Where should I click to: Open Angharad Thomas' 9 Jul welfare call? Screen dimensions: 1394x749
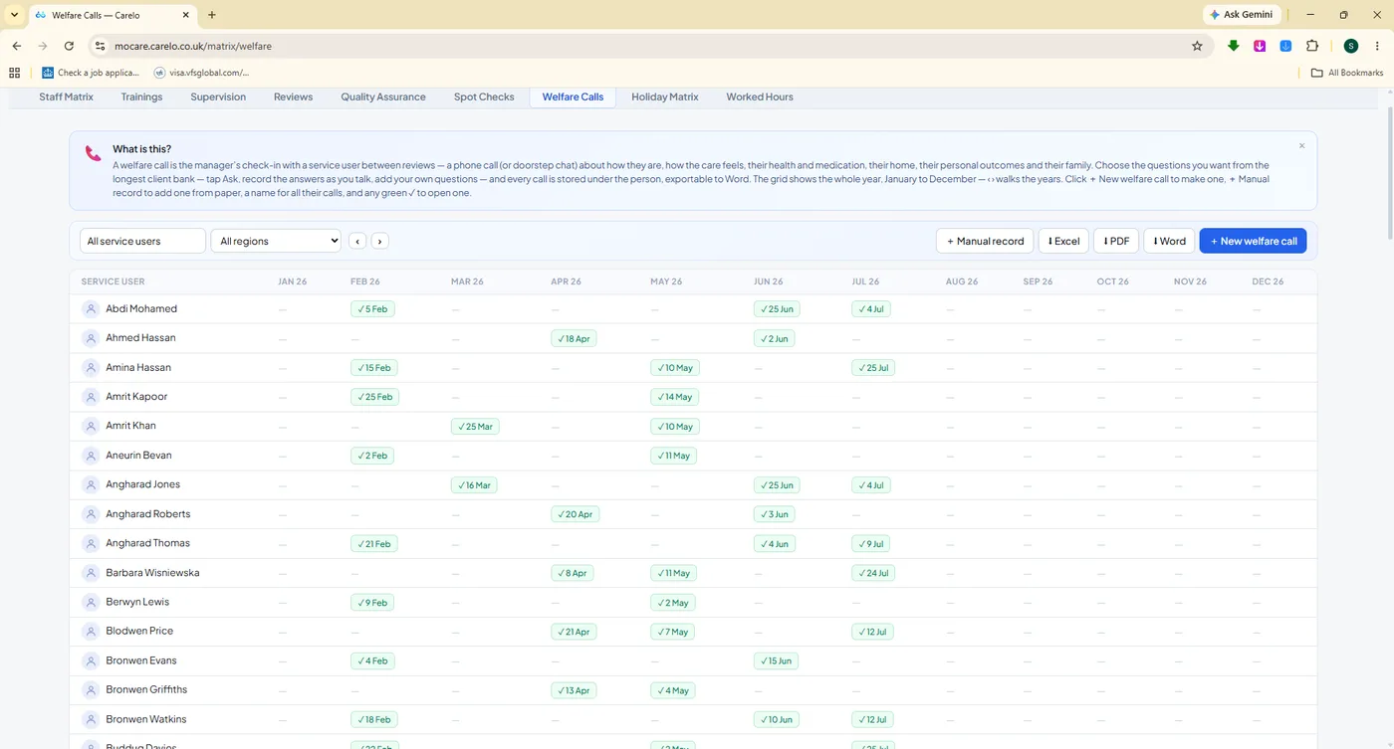click(x=870, y=544)
